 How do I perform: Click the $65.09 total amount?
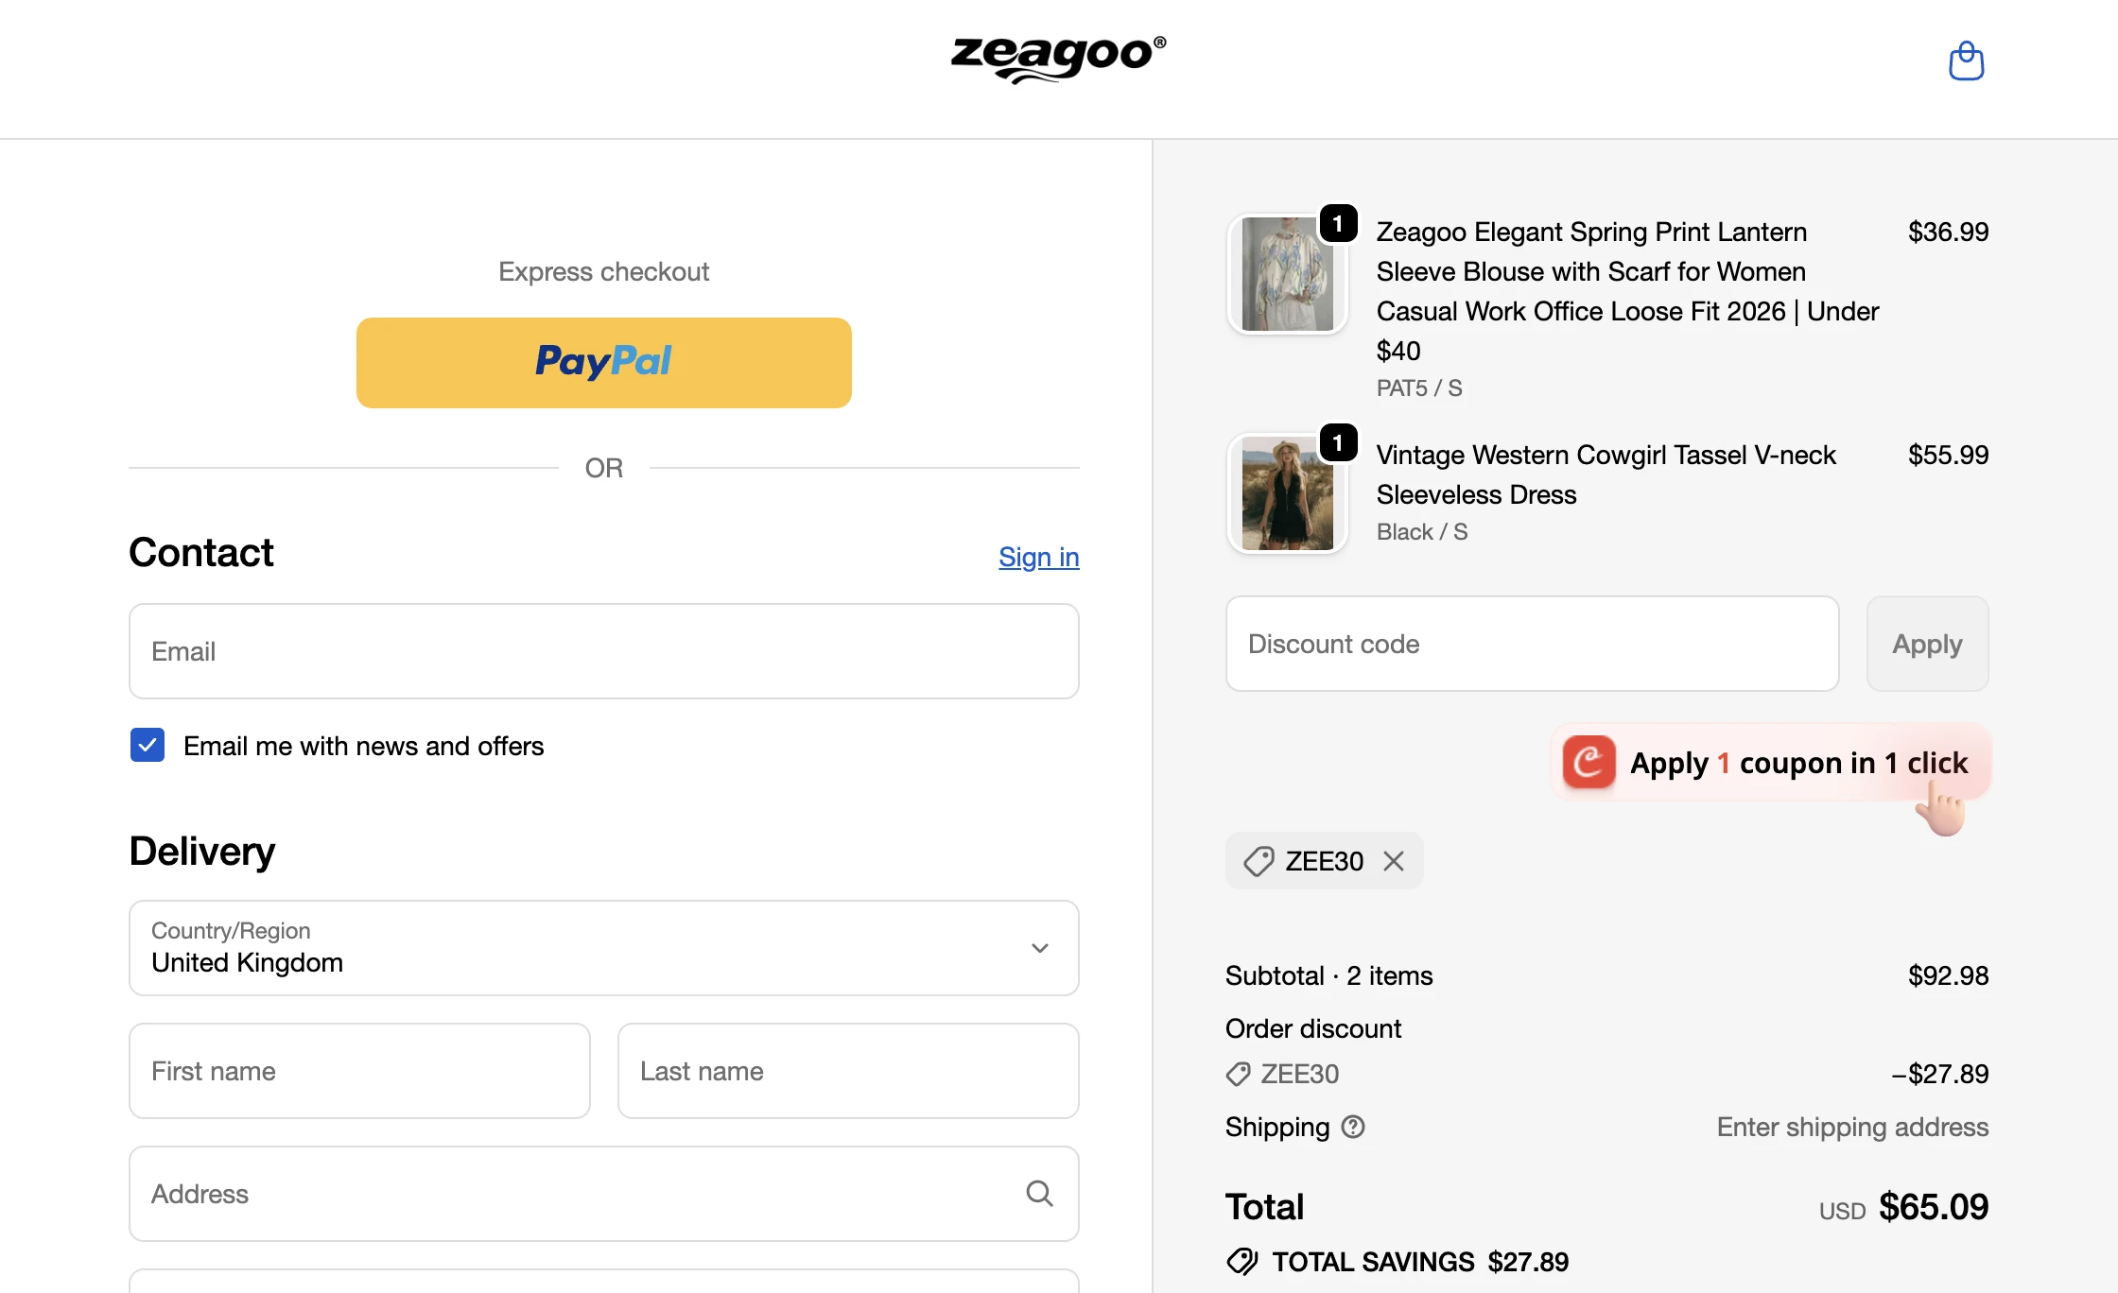coord(1934,1207)
